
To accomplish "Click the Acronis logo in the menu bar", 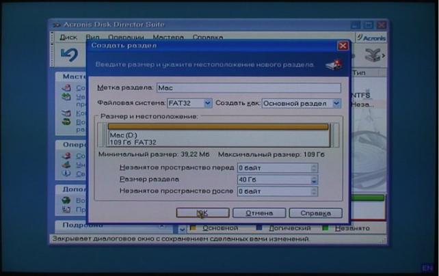I will [371, 38].
